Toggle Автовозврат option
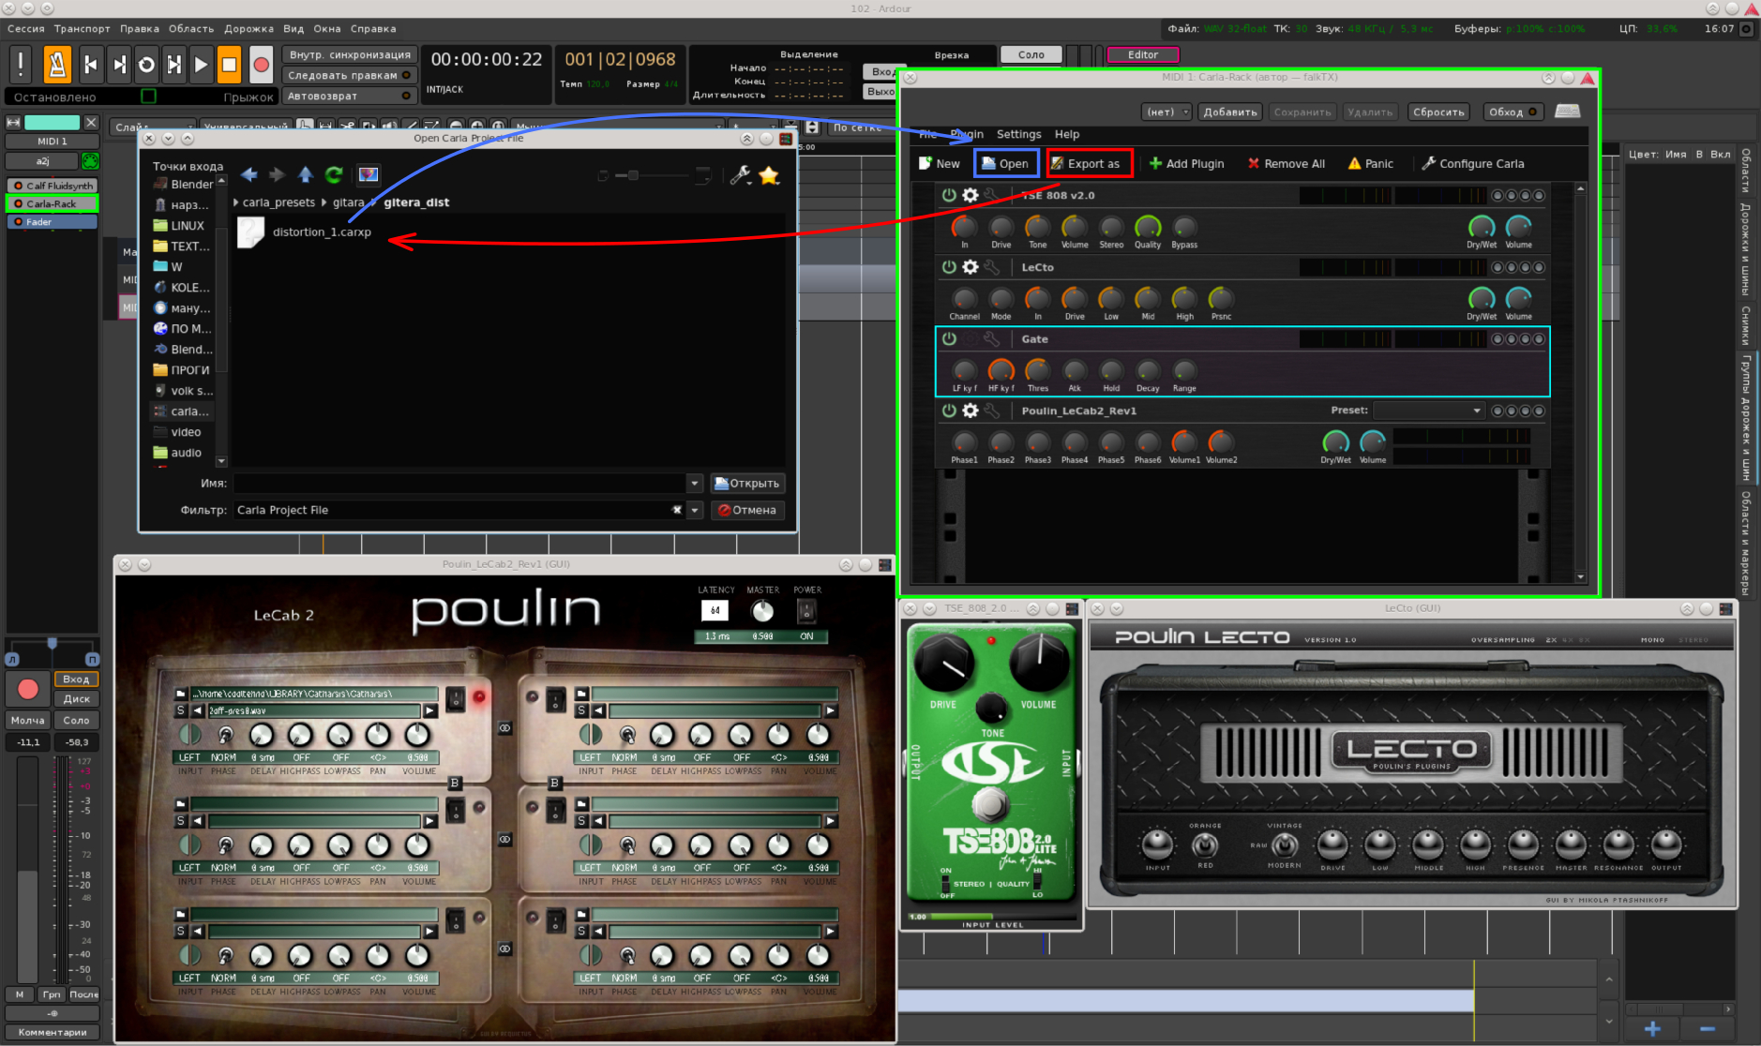Viewport: 1761px width, 1046px height. click(350, 96)
